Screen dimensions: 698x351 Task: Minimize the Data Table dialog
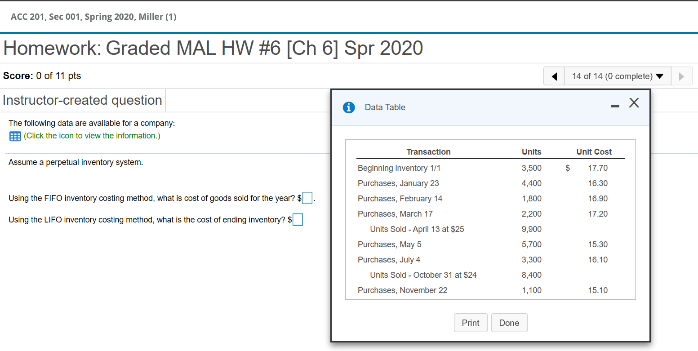tap(615, 107)
